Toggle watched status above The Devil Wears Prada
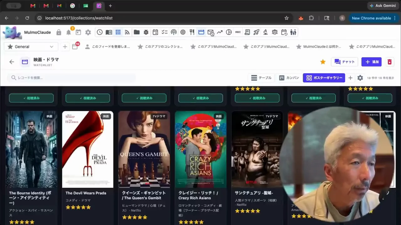 pyautogui.click(x=88, y=98)
